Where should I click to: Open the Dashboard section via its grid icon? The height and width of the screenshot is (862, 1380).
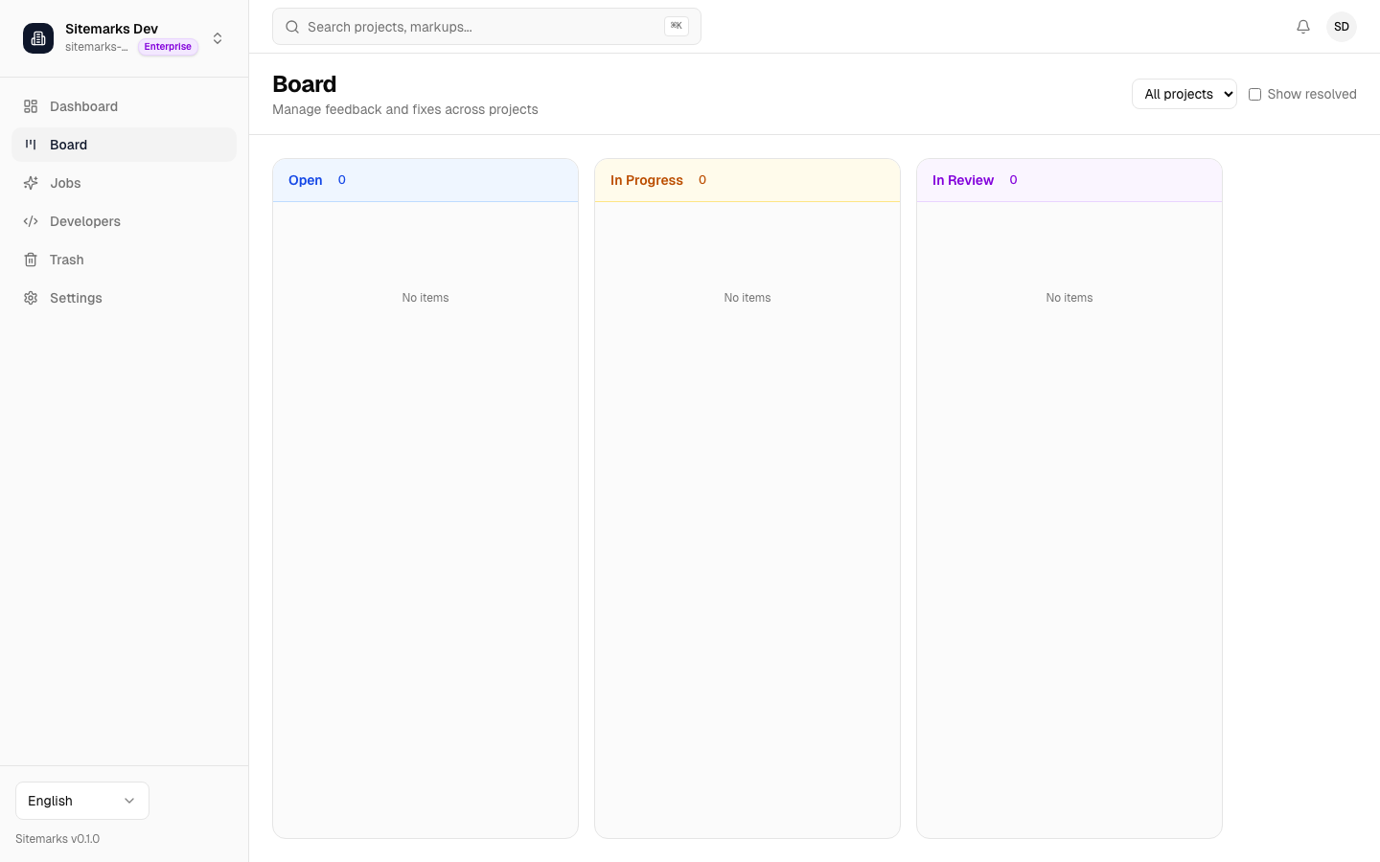[31, 106]
